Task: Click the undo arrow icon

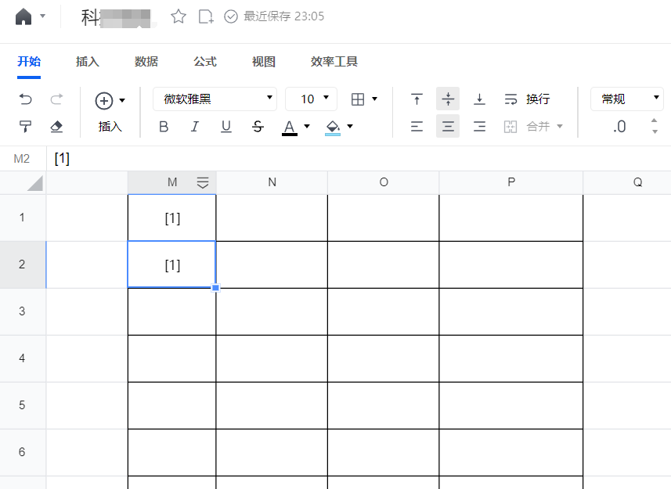Action: [26, 99]
